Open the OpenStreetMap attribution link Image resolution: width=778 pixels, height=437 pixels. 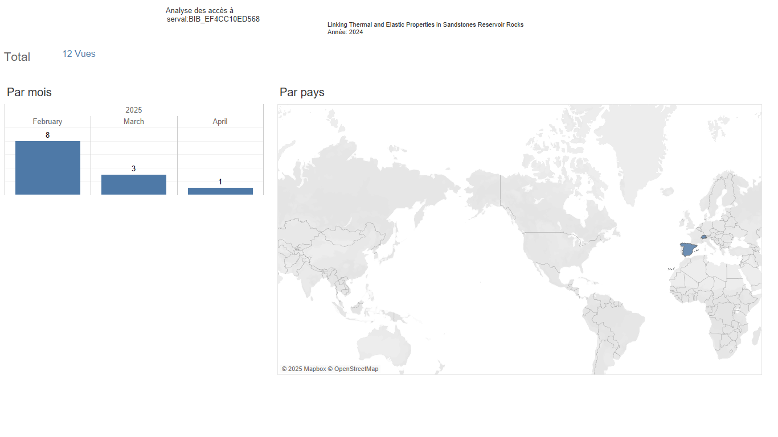(x=353, y=369)
